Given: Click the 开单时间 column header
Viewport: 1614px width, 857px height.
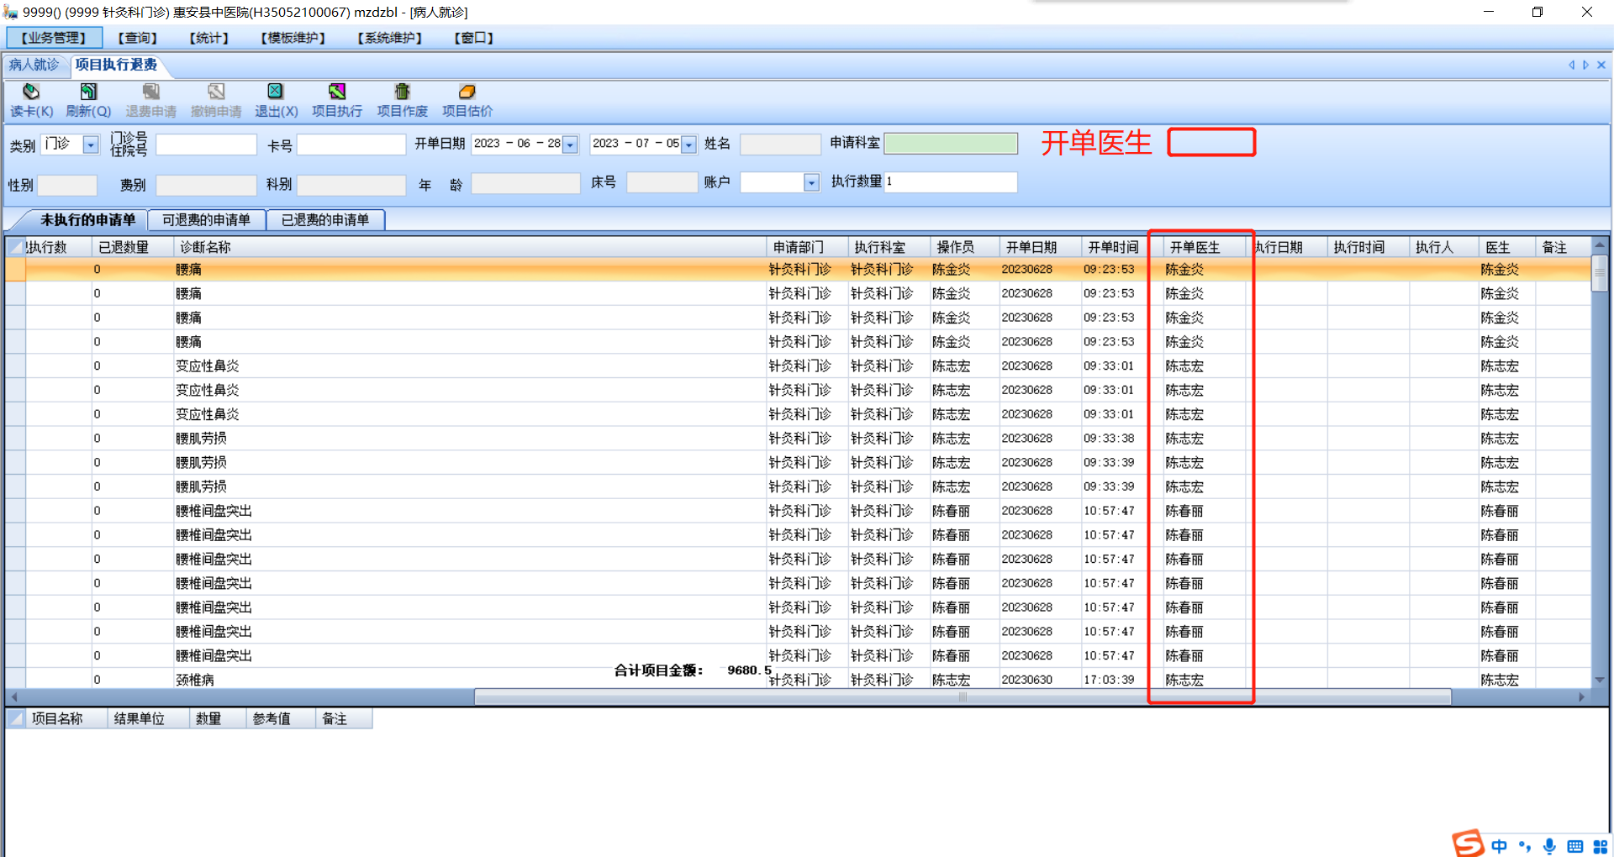Looking at the screenshot, I should tap(1121, 247).
